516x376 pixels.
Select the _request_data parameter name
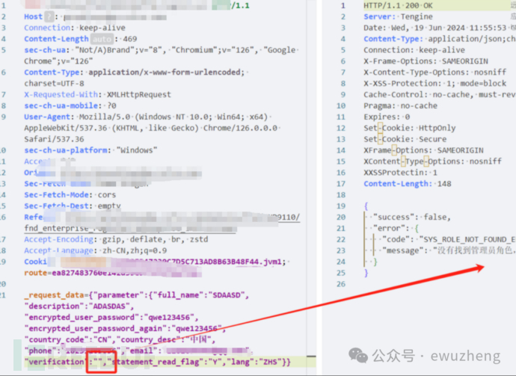[x=54, y=295]
